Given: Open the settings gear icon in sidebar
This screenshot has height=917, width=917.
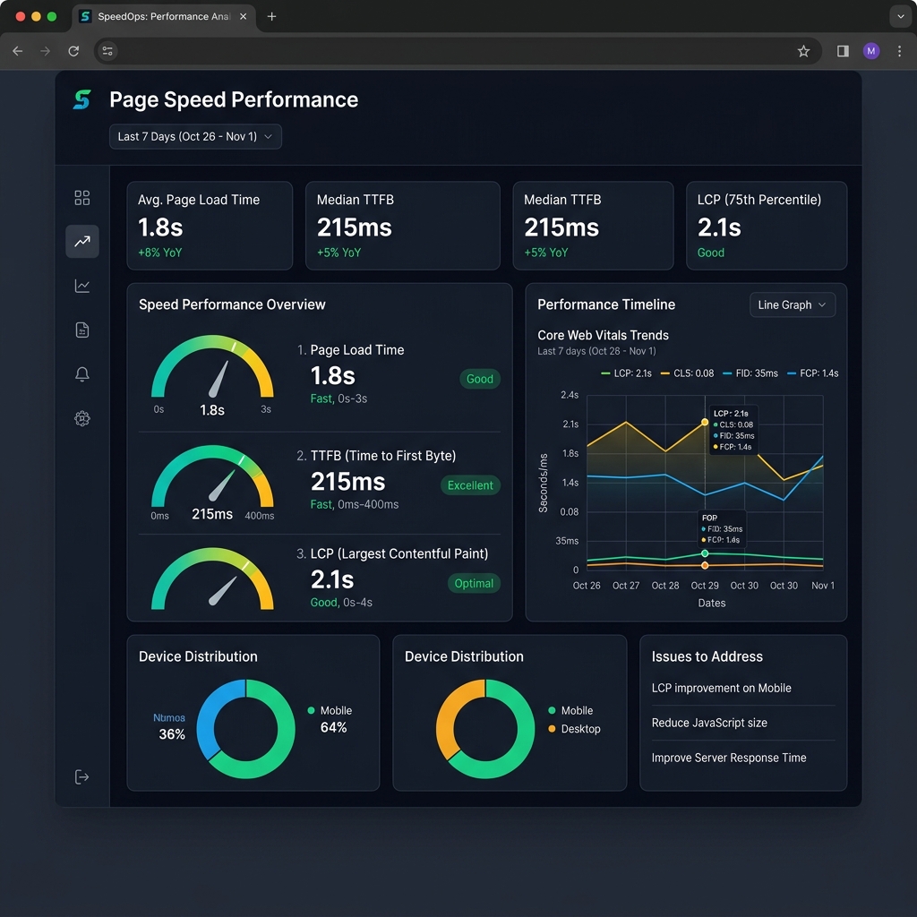Looking at the screenshot, I should click(81, 419).
